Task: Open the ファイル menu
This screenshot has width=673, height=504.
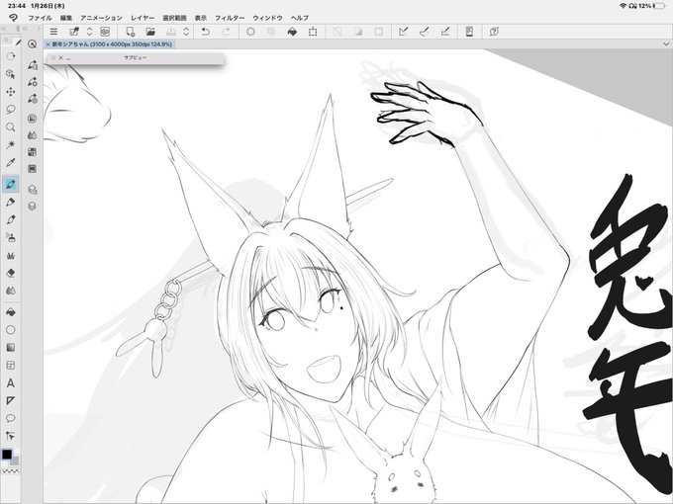Action: click(40, 18)
